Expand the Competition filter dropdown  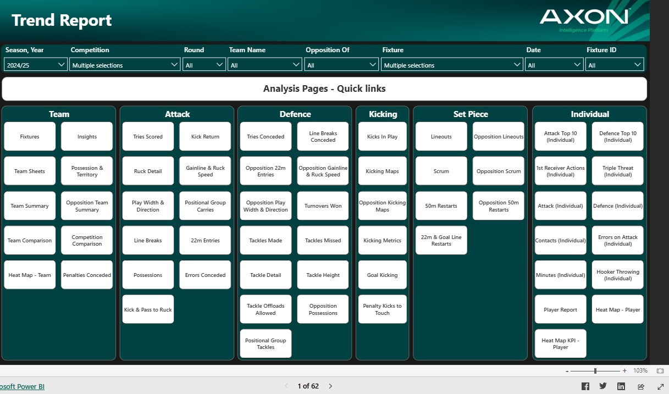click(x=175, y=64)
